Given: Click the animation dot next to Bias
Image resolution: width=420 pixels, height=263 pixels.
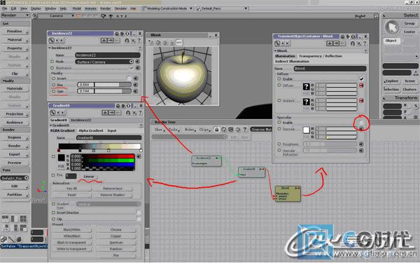Looking at the screenshot, I should pyautogui.click(x=53, y=85).
